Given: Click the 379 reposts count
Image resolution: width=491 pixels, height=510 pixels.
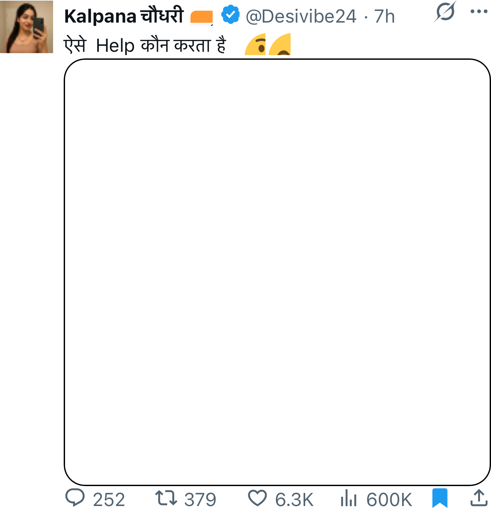Looking at the screenshot, I should pos(200,499).
